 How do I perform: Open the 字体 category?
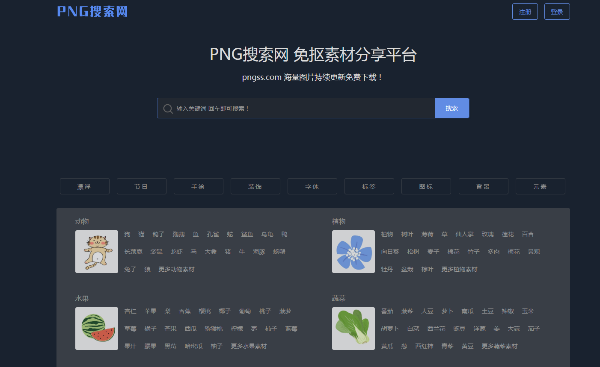point(312,186)
